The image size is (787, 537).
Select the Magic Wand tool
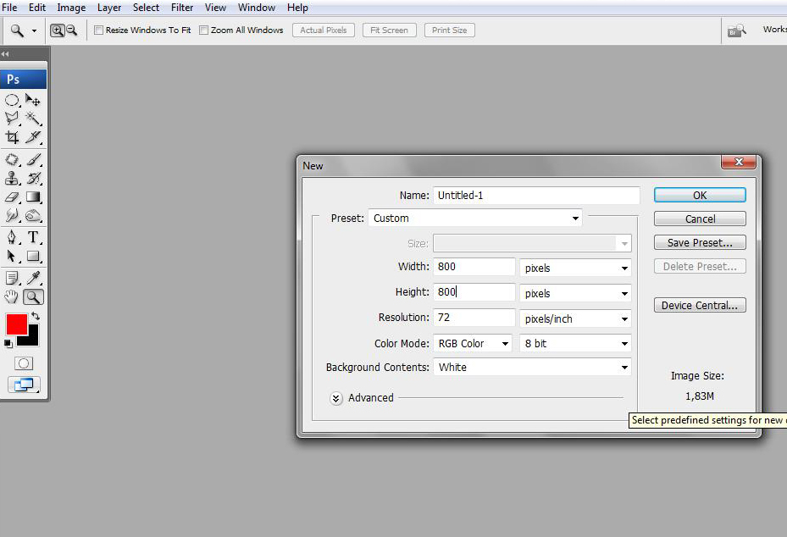[33, 119]
